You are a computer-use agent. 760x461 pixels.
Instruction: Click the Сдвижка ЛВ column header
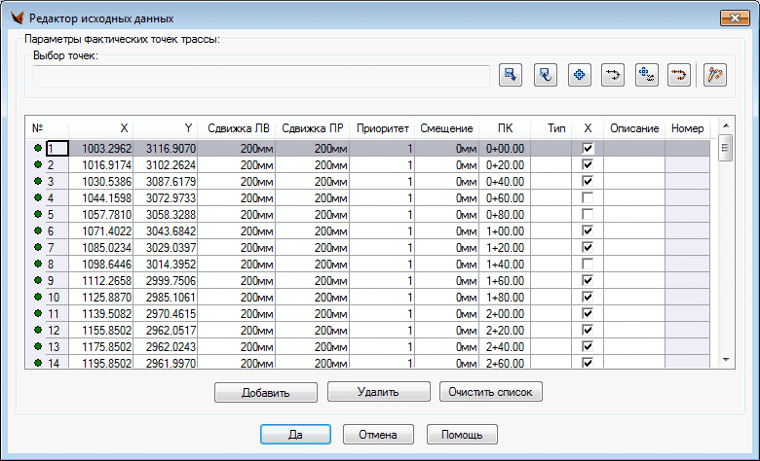(240, 128)
